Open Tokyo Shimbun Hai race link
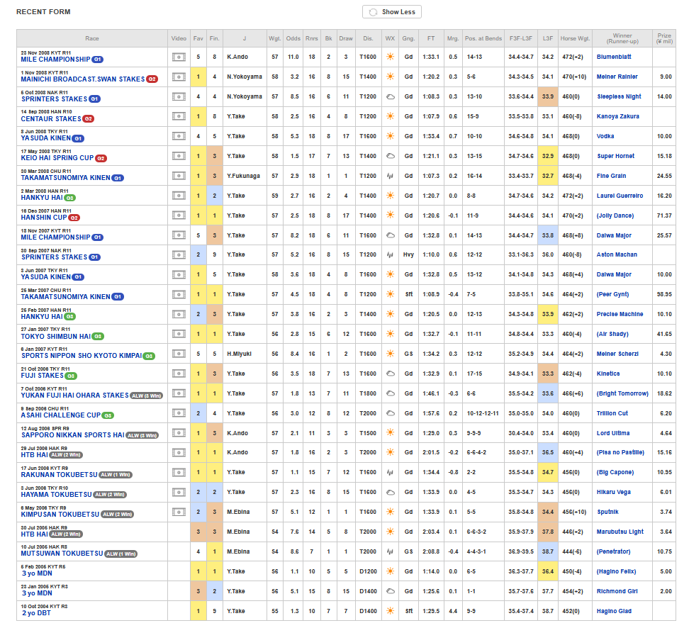 pos(56,336)
